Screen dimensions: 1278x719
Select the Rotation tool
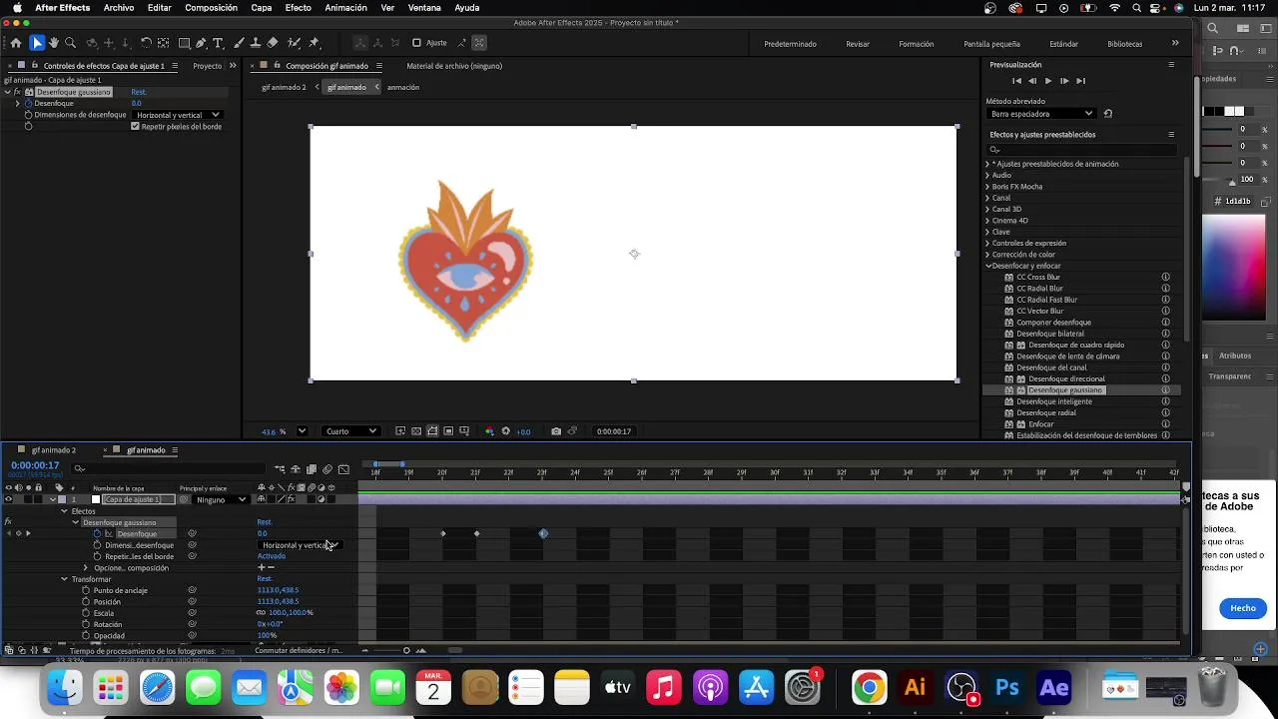(146, 43)
